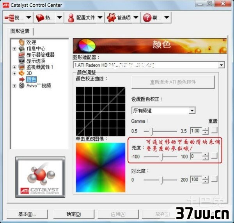Minimize the Catalyst Control Center window
The height and width of the screenshot is (223, 234).
[x=200, y=4]
